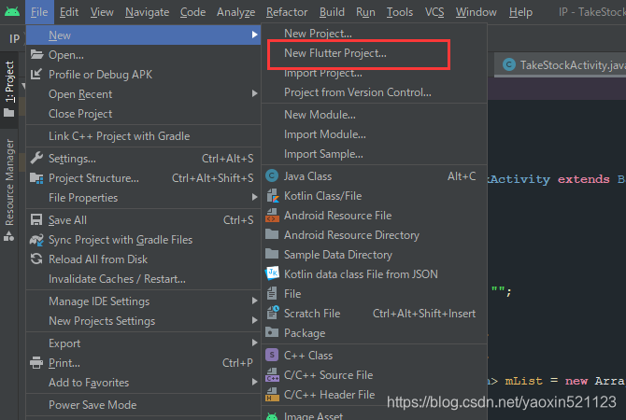The image size is (626, 420).
Task: Open the Run menu
Action: [x=365, y=12]
